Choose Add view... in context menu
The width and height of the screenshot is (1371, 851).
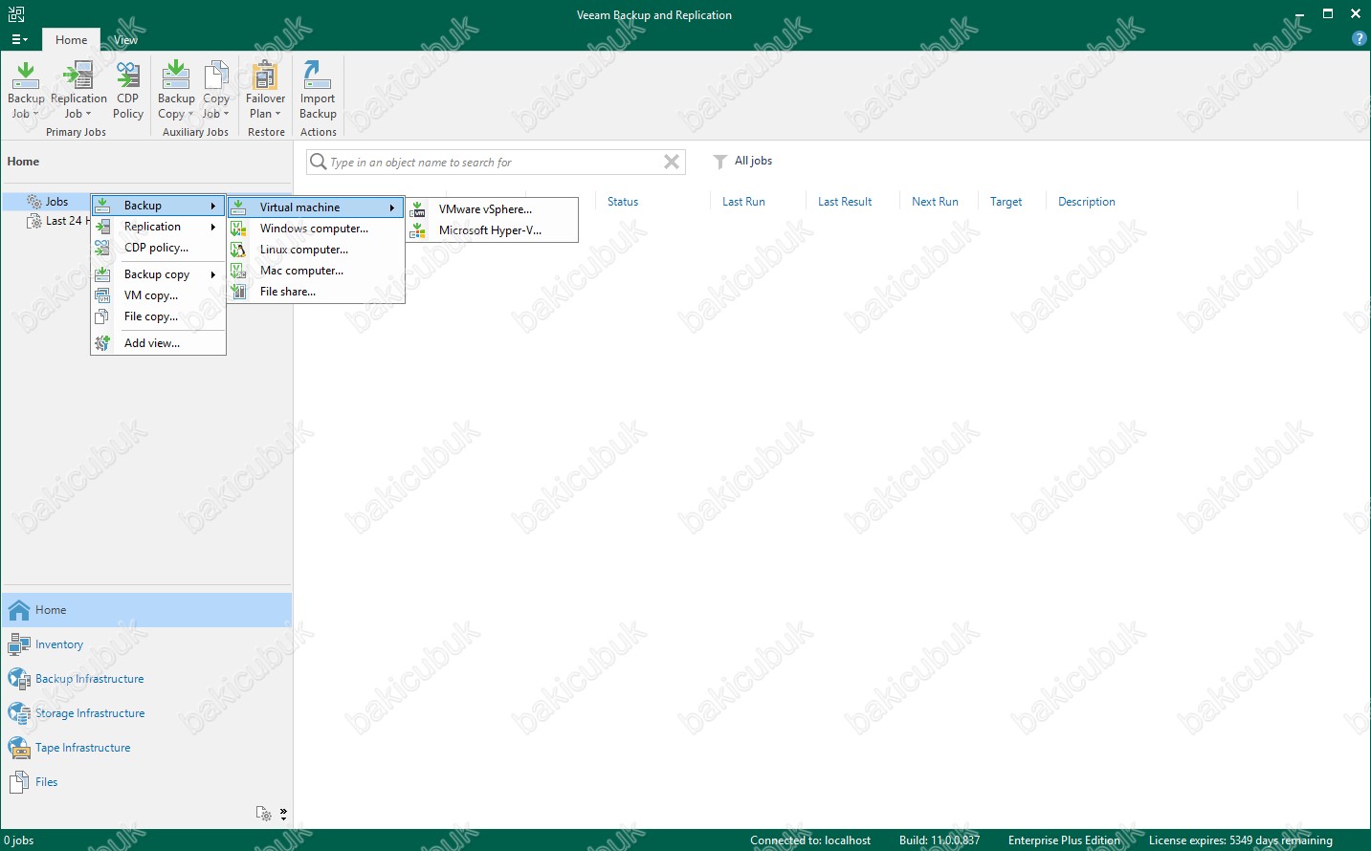pos(158,343)
